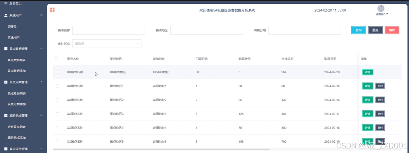Click the total price cell 790
409x153 pixels.
click(284, 142)
